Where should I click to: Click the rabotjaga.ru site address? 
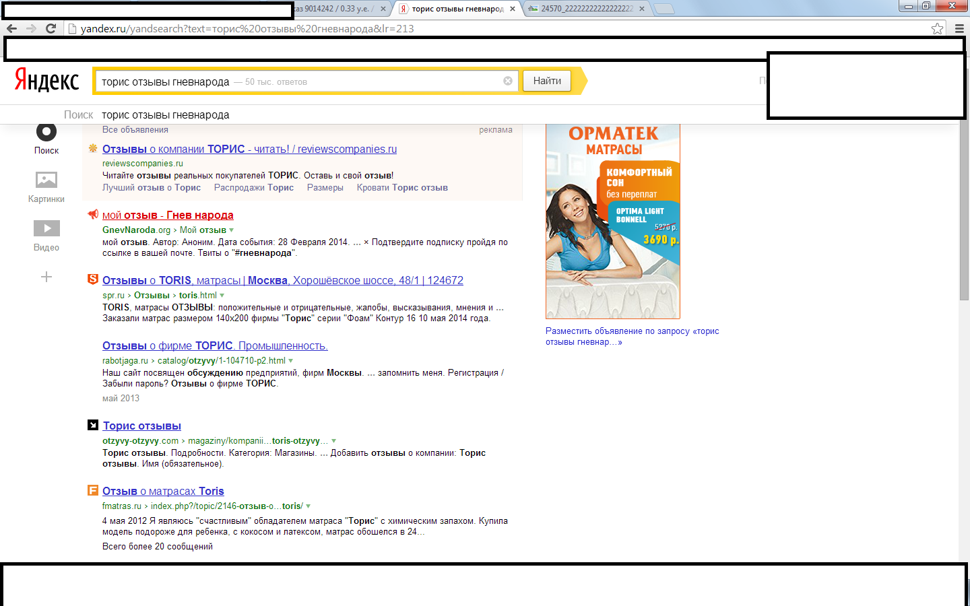coord(125,361)
